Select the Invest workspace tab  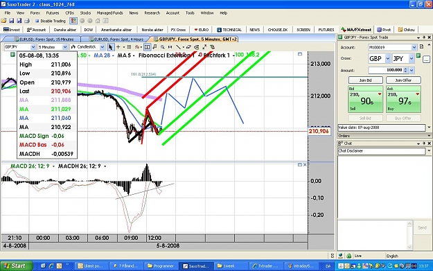coord(12,30)
